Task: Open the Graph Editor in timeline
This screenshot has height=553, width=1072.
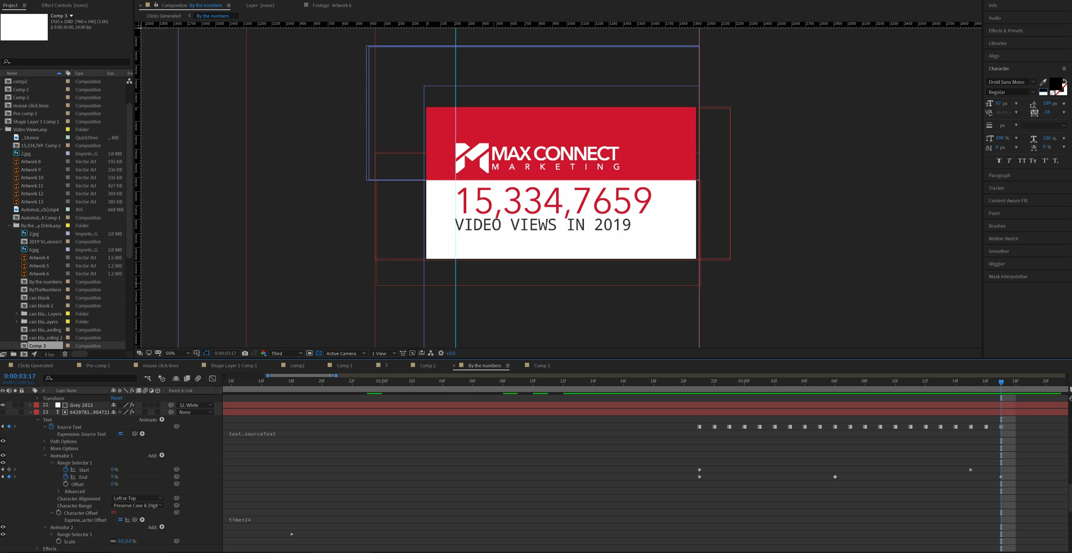Action: click(x=212, y=378)
